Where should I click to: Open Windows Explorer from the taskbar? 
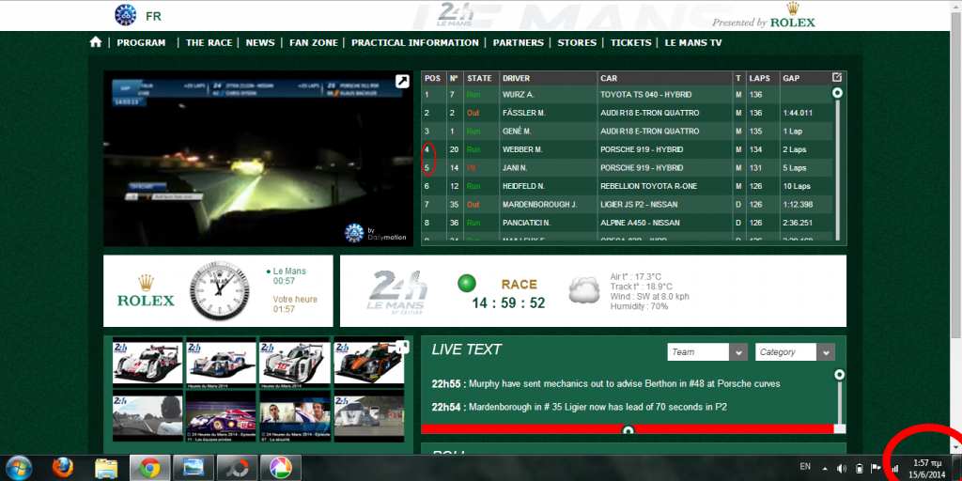pyautogui.click(x=106, y=469)
